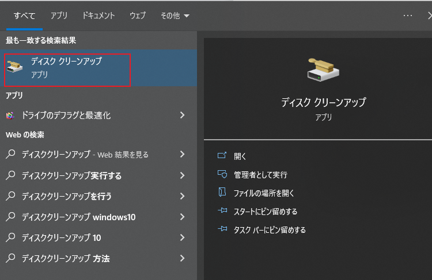Expand arrow for ディスククリーンアップ 方法
This screenshot has width=432, height=280.
(182, 258)
